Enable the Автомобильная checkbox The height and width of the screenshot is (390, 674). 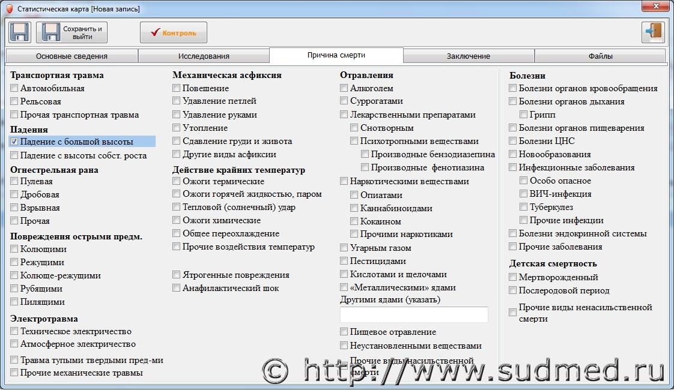point(14,88)
